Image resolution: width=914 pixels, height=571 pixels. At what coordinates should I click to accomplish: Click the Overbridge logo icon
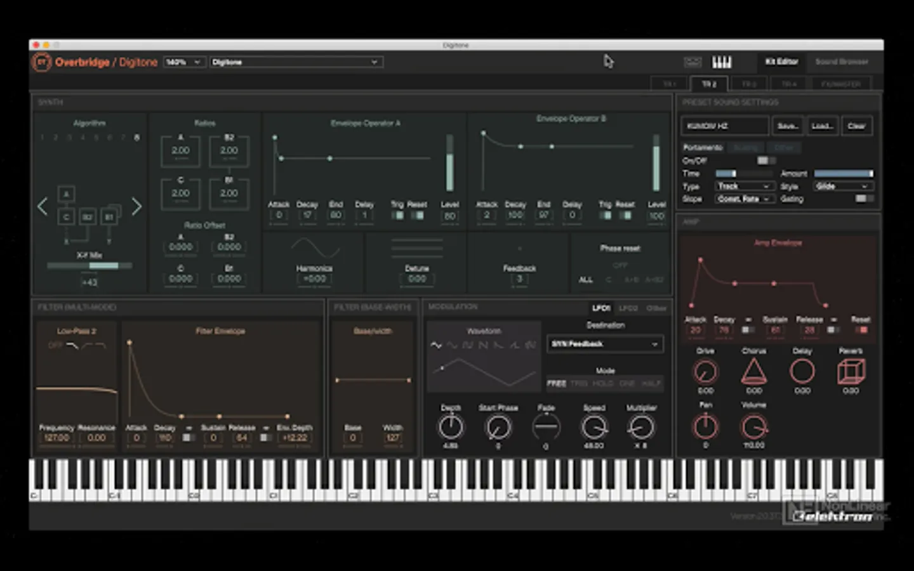pyautogui.click(x=41, y=62)
